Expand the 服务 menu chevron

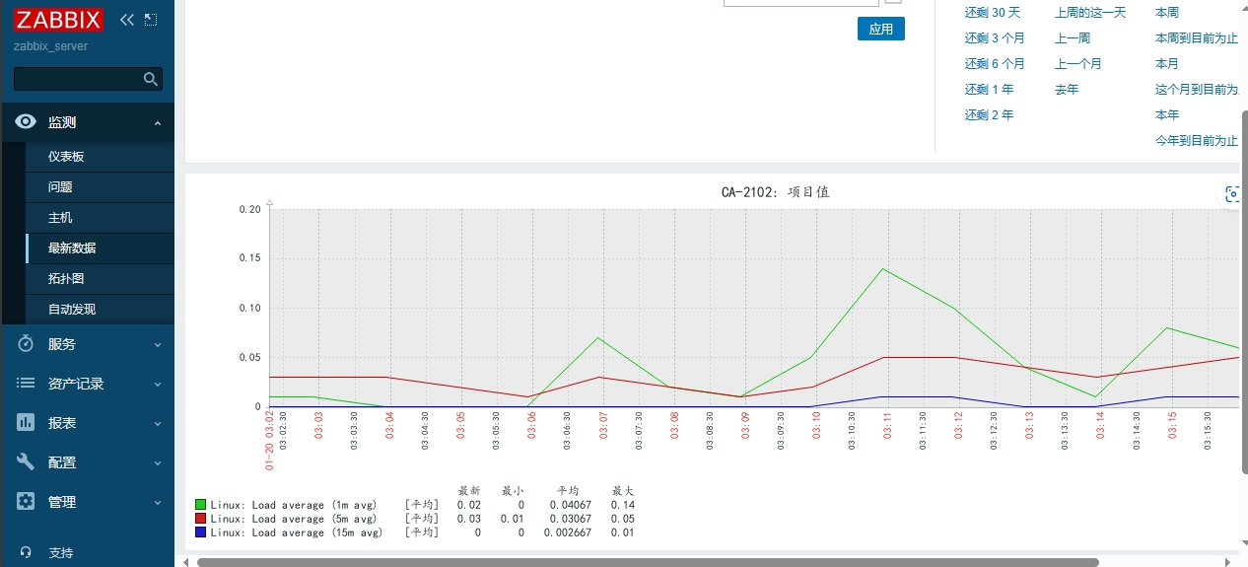158,344
